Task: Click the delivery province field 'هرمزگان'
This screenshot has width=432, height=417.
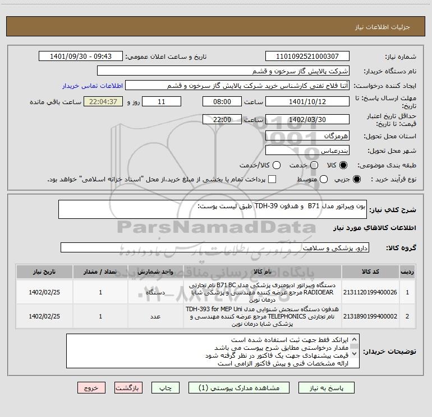Action: [307, 135]
